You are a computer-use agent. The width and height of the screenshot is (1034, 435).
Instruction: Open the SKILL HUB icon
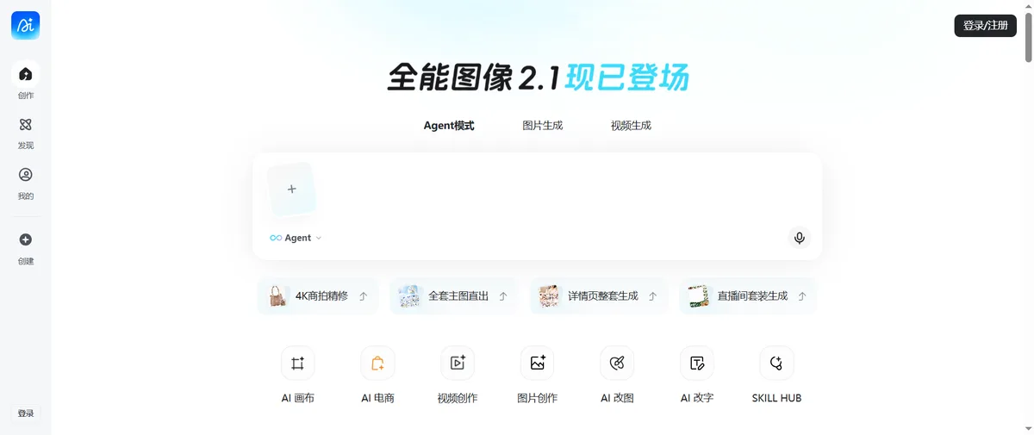click(776, 364)
